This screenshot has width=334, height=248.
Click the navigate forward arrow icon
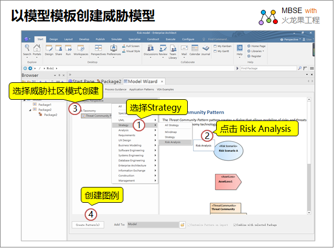click(30, 68)
